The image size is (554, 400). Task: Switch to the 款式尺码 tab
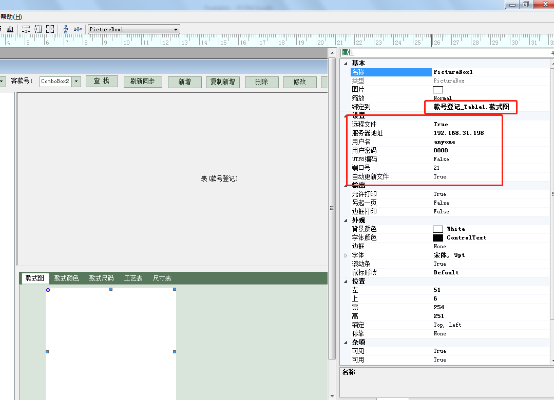pos(101,278)
